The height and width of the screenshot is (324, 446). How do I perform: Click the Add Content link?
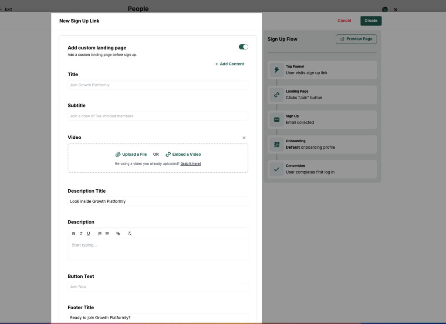[x=230, y=64]
